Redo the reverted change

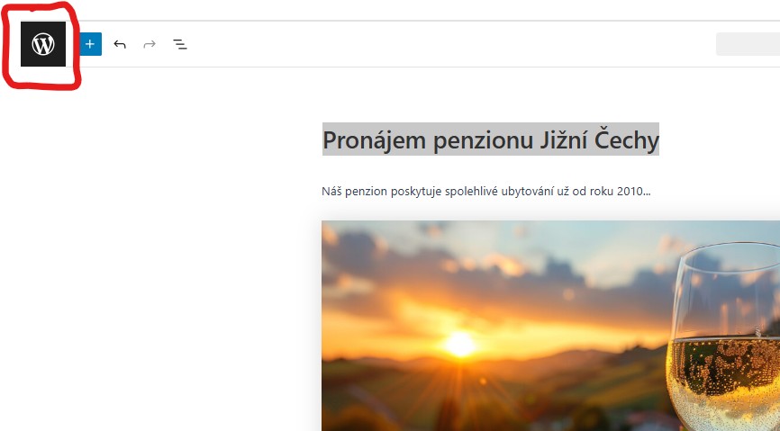point(150,44)
